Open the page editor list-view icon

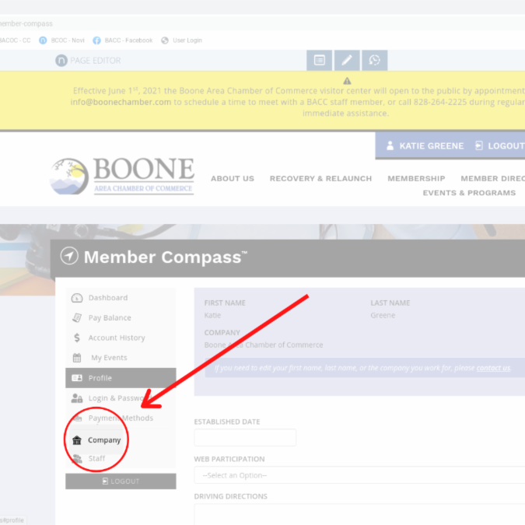(x=320, y=60)
